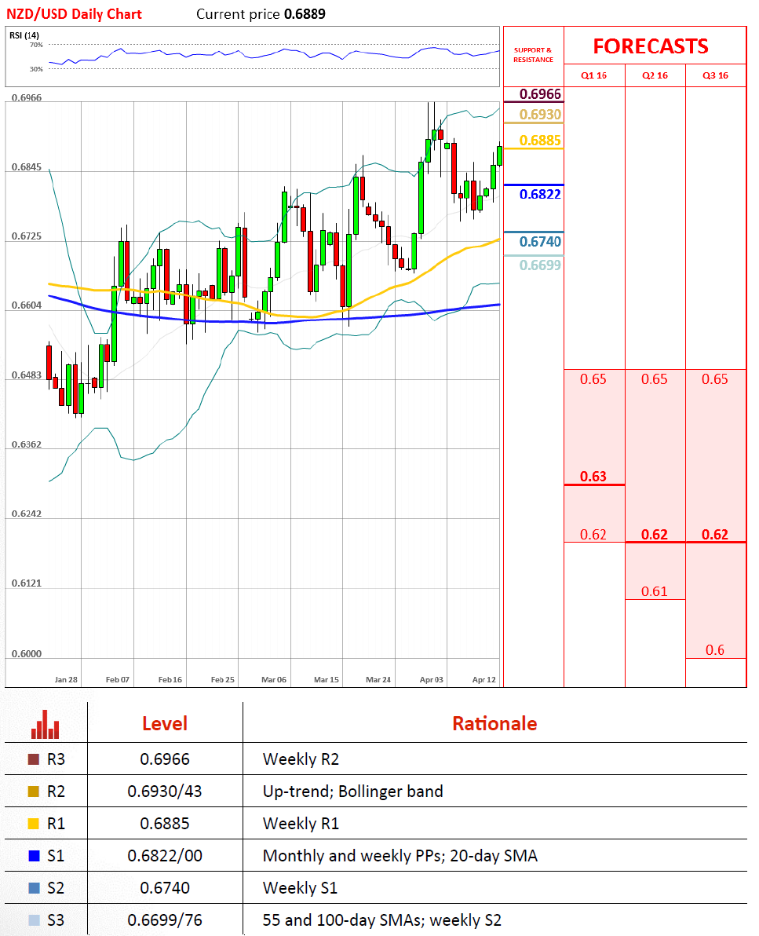Click the 0.65 Q1 forecast high
The width and height of the screenshot is (759, 936).
pos(593,379)
